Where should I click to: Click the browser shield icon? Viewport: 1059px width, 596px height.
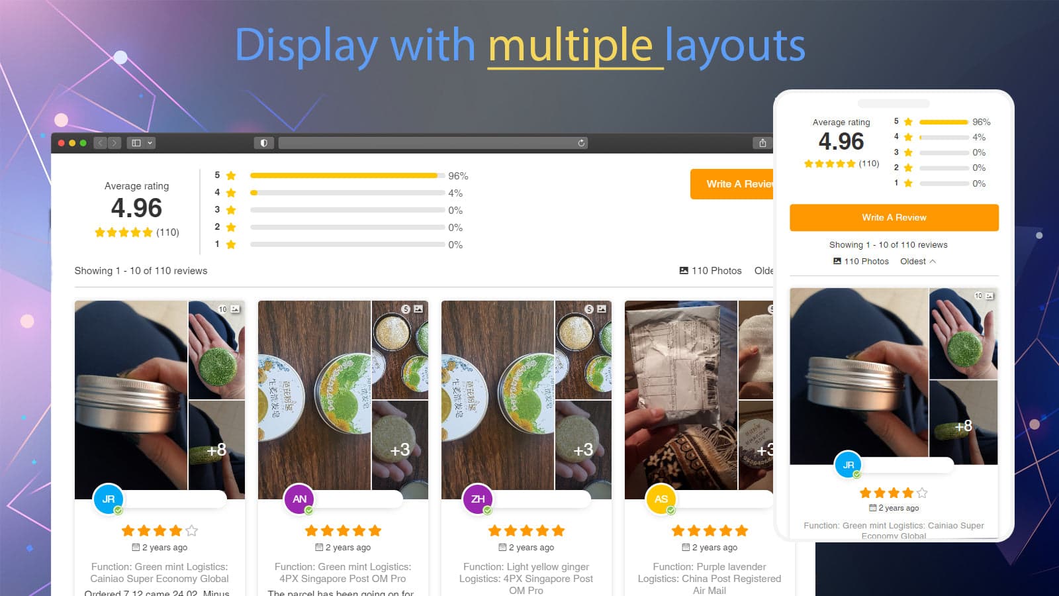point(264,142)
